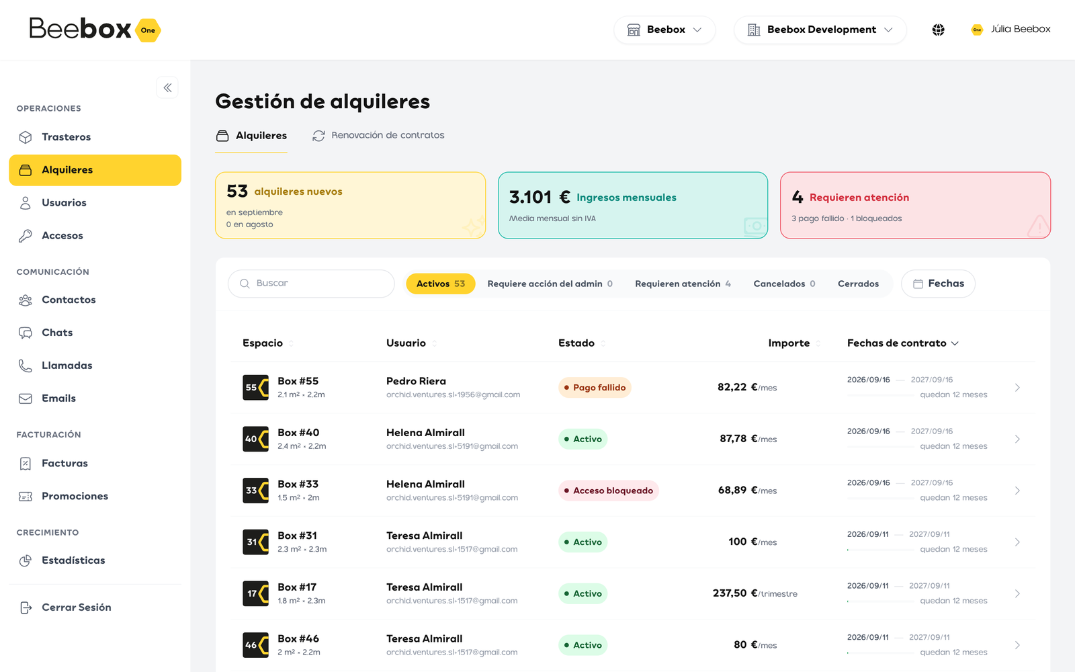Click the Activo badge for Box #40
The width and height of the screenshot is (1075, 672).
(583, 439)
